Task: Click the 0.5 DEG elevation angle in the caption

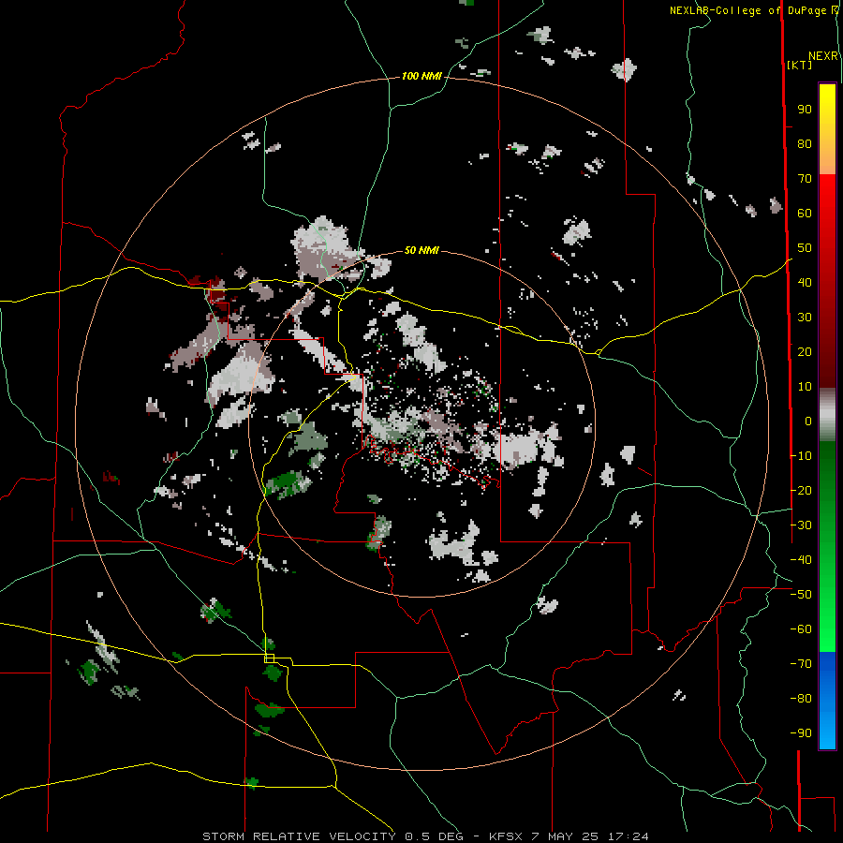Action: pyautogui.click(x=435, y=836)
